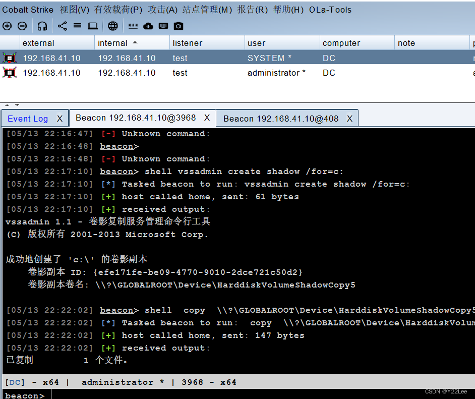Open the 攻击(A) menu

pyautogui.click(x=163, y=10)
